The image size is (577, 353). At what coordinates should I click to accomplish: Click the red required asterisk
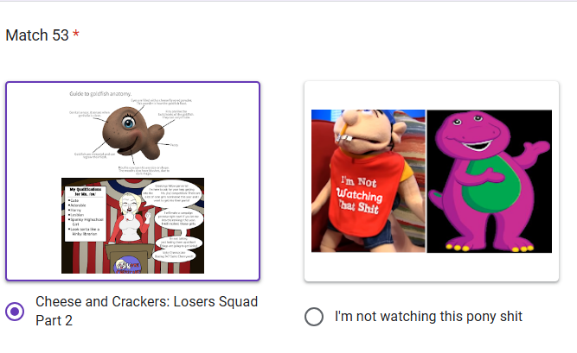[x=76, y=34]
